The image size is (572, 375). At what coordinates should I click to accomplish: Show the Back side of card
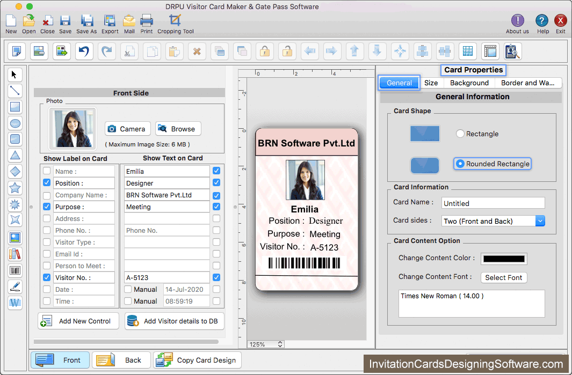click(121, 360)
